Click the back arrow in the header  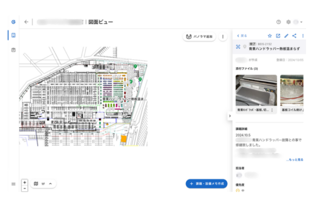click(26, 22)
